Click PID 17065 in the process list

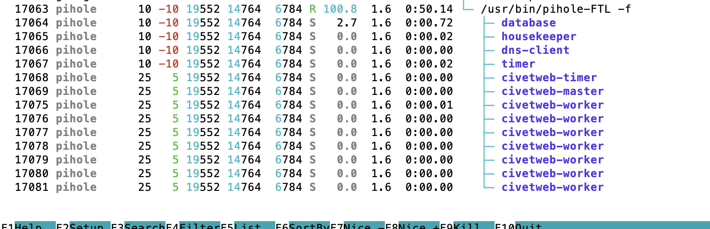pos(32,36)
